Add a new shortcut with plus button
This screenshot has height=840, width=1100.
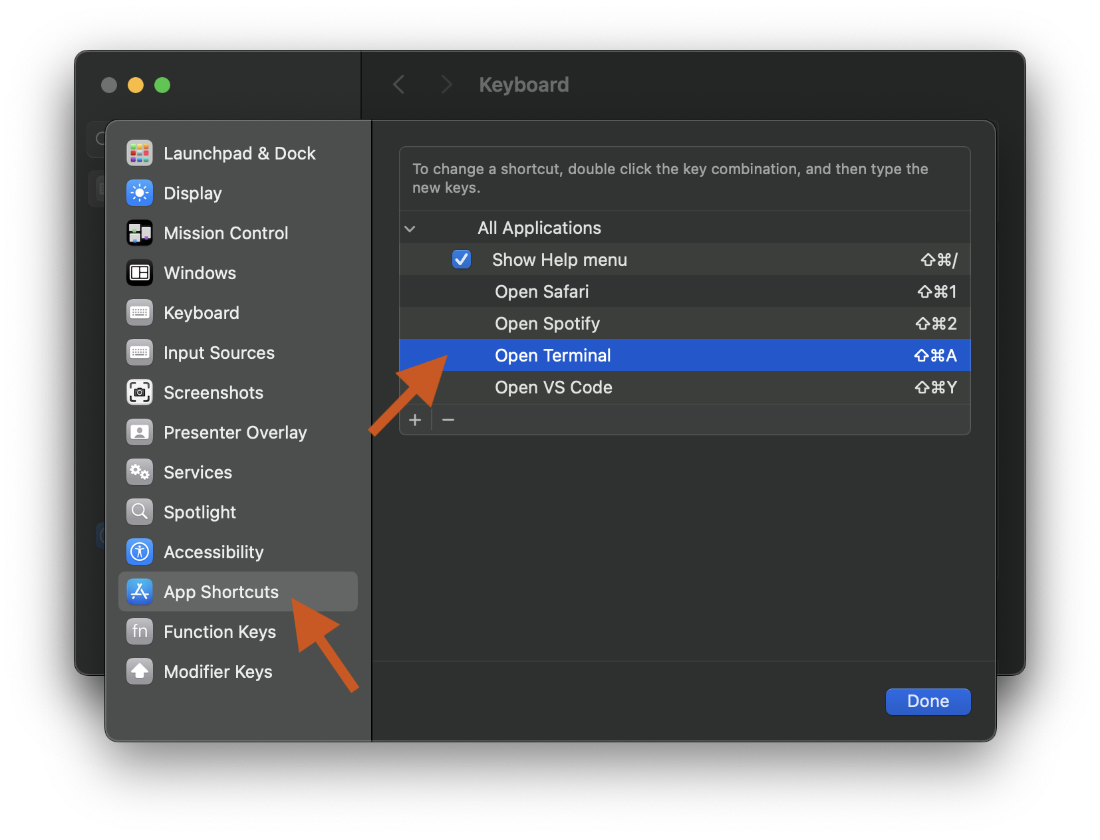(415, 420)
